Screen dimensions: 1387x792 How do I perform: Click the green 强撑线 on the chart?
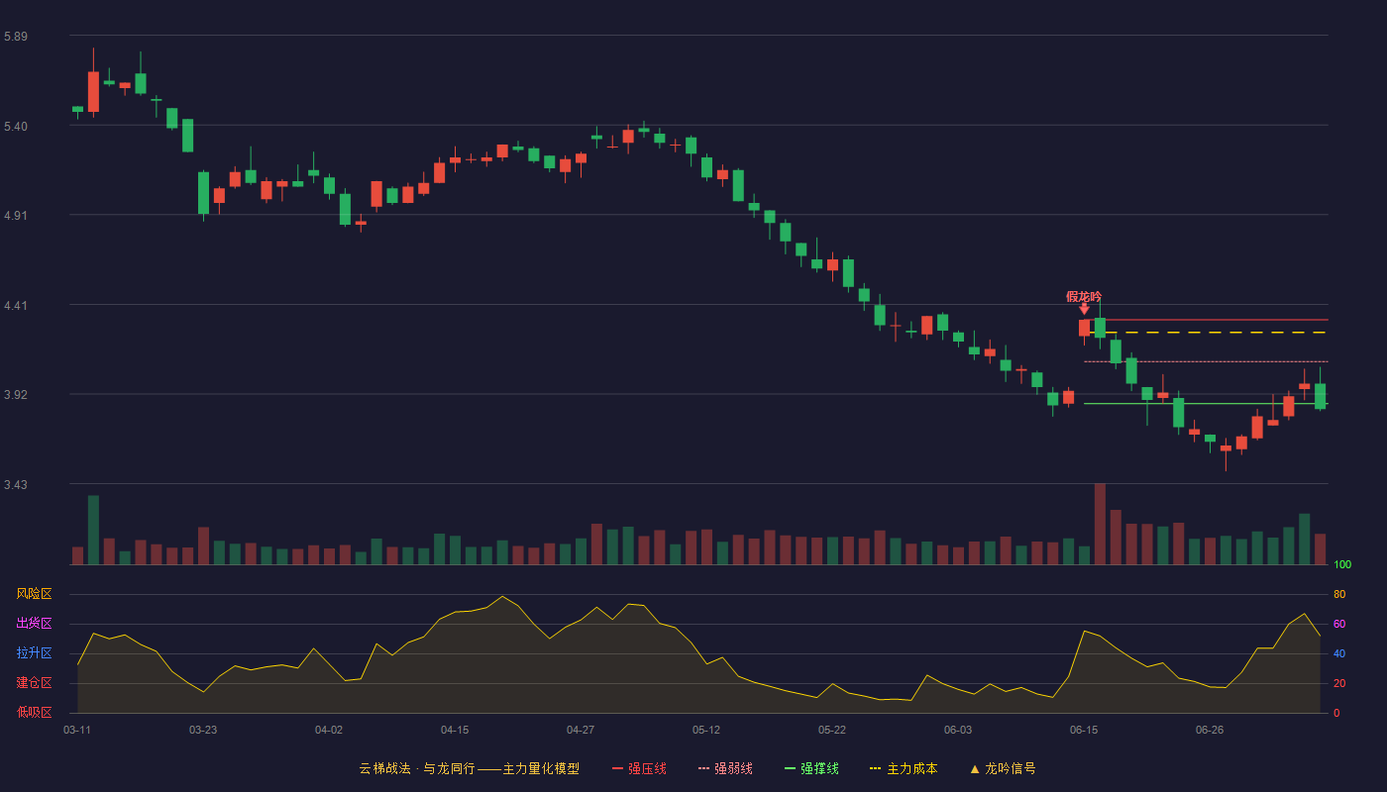point(1206,404)
